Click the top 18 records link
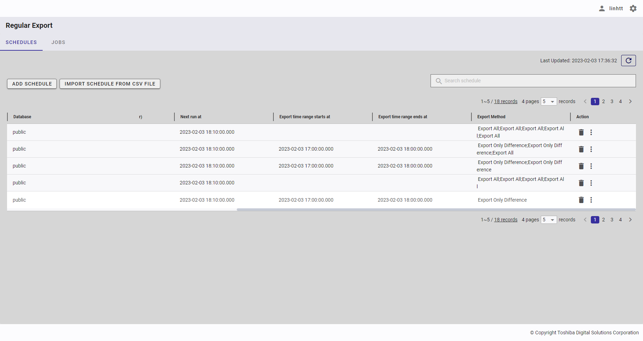The height and width of the screenshot is (341, 643). (506, 101)
